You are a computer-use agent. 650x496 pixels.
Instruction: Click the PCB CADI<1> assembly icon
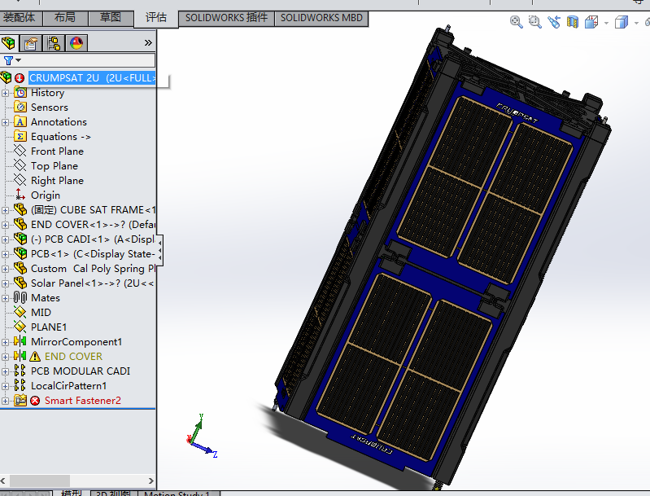pos(20,239)
